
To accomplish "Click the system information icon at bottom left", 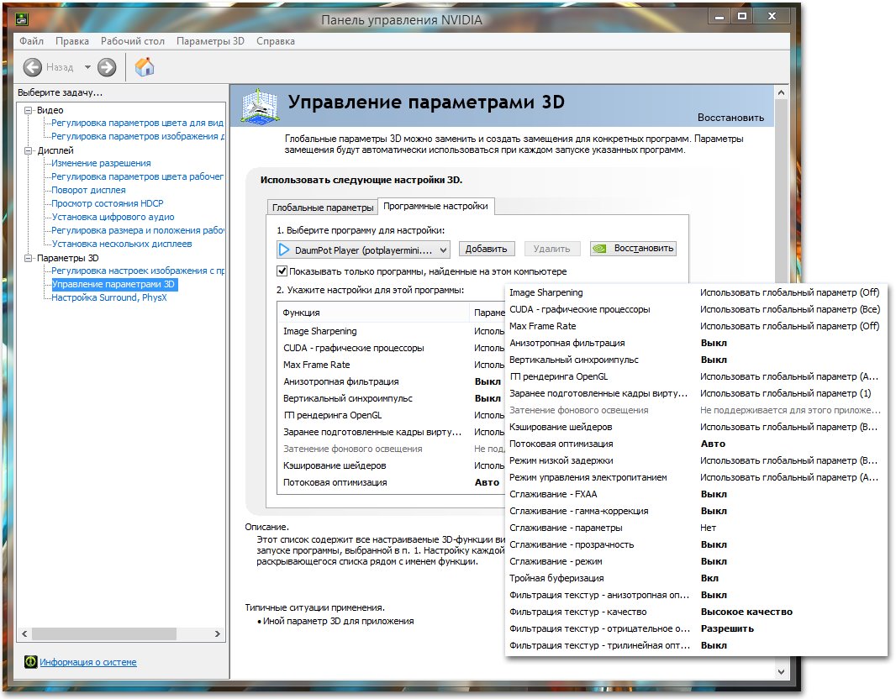I will coord(31,662).
